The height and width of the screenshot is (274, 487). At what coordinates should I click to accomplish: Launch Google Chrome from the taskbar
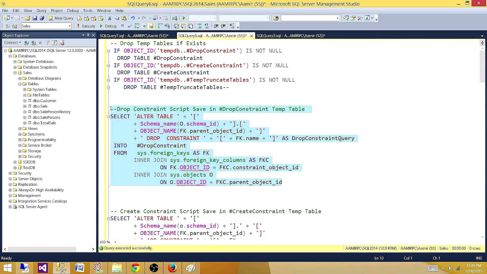click(x=135, y=268)
